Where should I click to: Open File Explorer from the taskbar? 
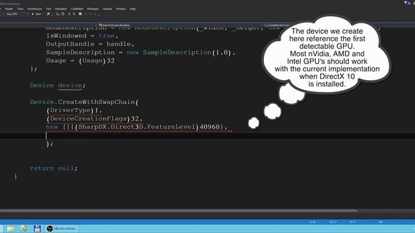pyautogui.click(x=10, y=228)
